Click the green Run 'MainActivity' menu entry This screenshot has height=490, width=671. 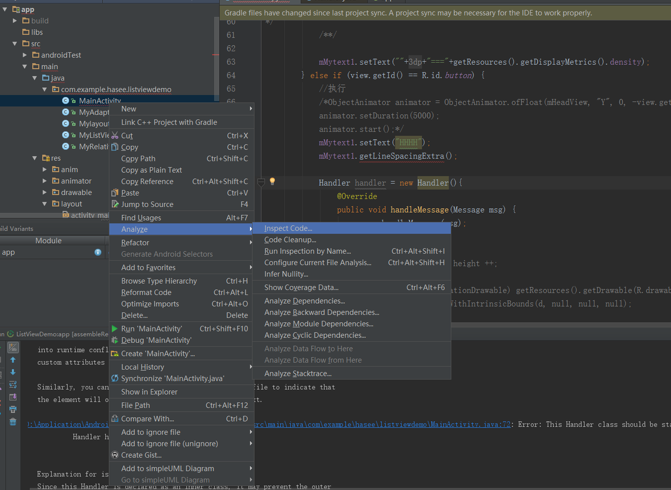(152, 329)
